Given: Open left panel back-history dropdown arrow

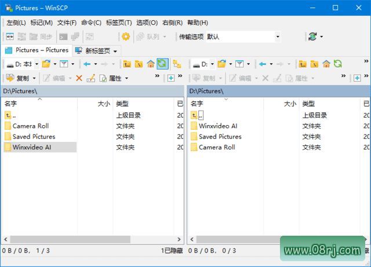Looking at the screenshot, I should pyautogui.click(x=96, y=64).
